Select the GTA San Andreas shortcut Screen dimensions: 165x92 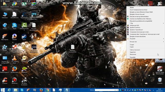pyautogui.click(x=34, y=38)
